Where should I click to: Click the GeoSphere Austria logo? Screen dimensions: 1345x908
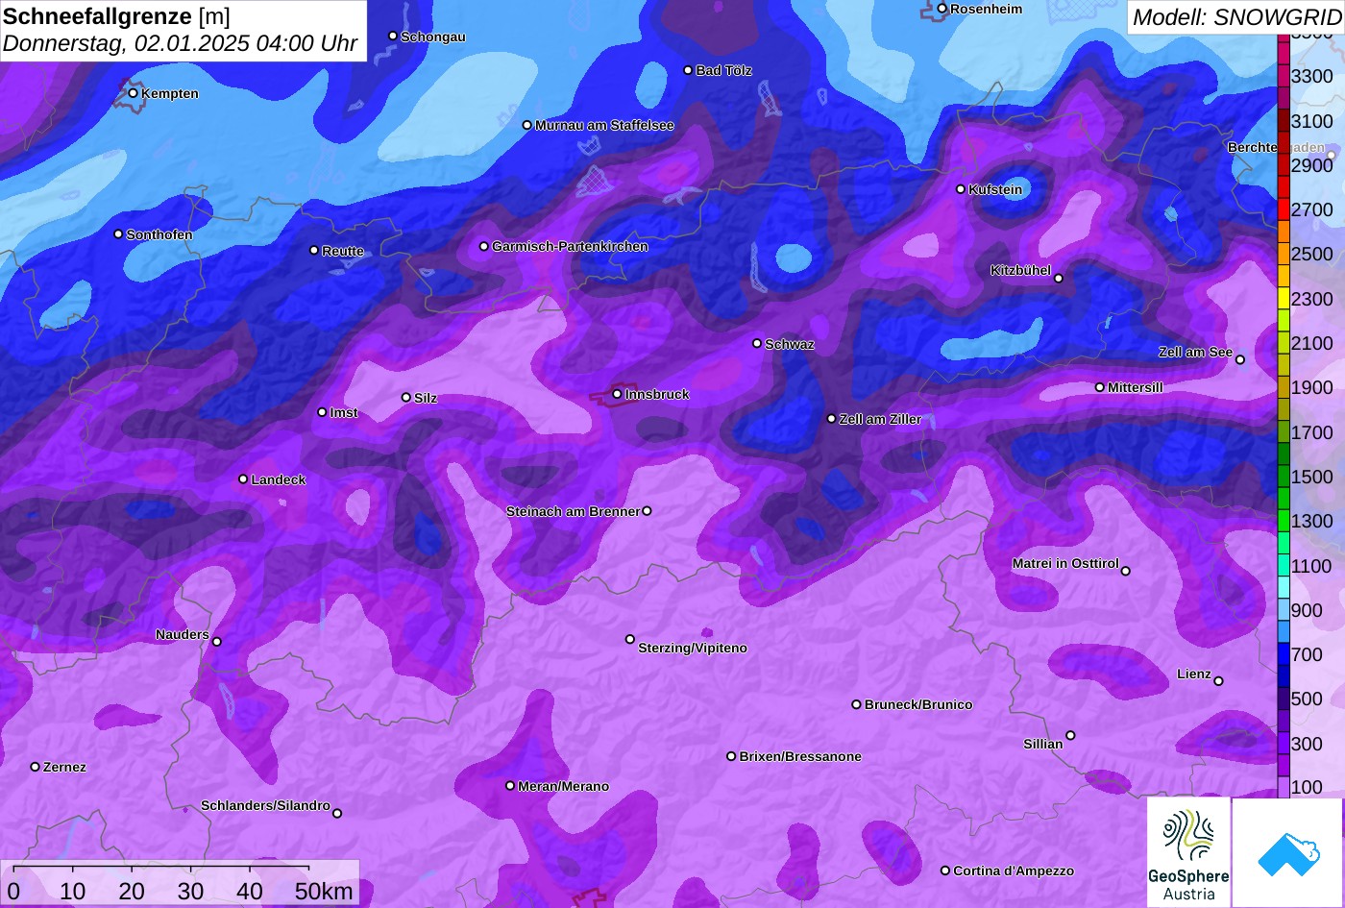[x=1188, y=852]
